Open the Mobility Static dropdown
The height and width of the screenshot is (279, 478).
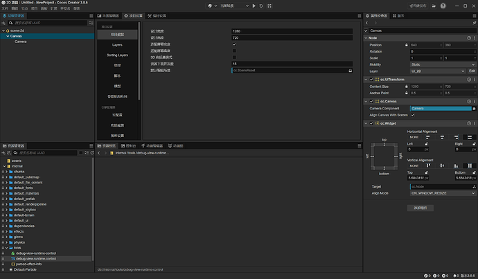443,64
